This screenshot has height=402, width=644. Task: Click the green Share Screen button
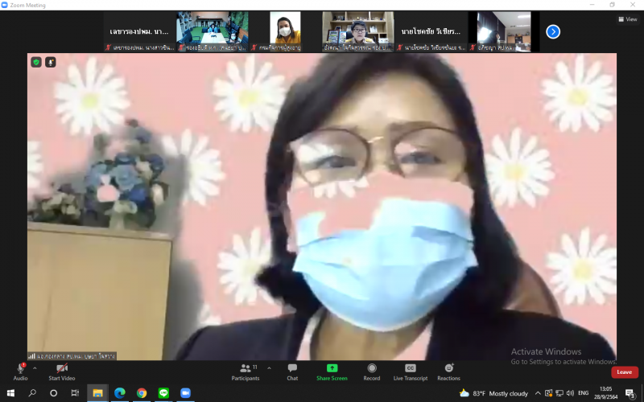tap(332, 371)
